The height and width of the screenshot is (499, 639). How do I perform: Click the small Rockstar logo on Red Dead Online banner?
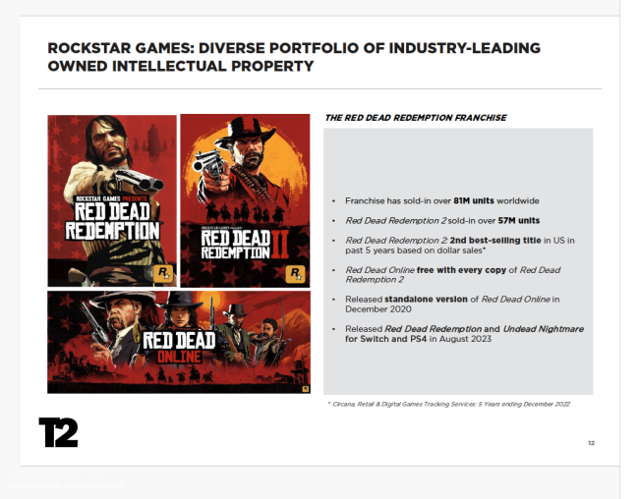pos(305,389)
